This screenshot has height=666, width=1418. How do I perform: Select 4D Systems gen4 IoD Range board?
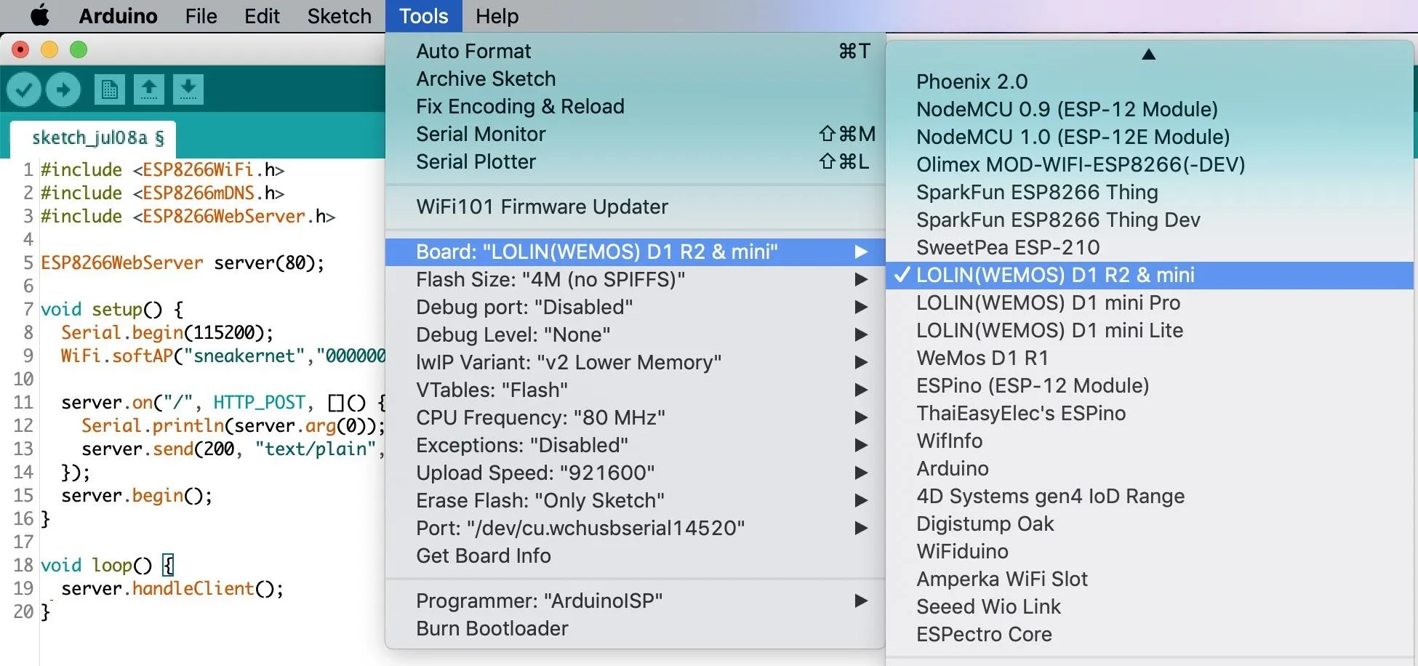pyautogui.click(x=1150, y=496)
